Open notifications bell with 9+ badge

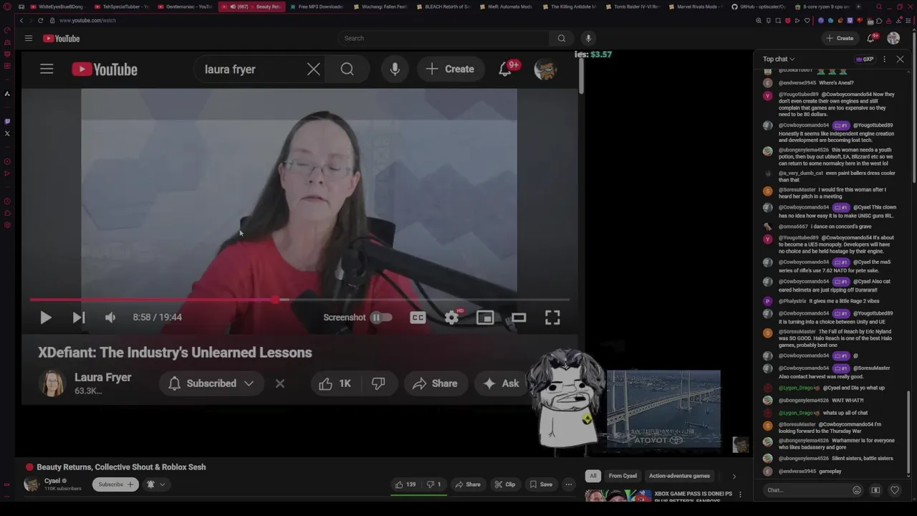(x=506, y=70)
